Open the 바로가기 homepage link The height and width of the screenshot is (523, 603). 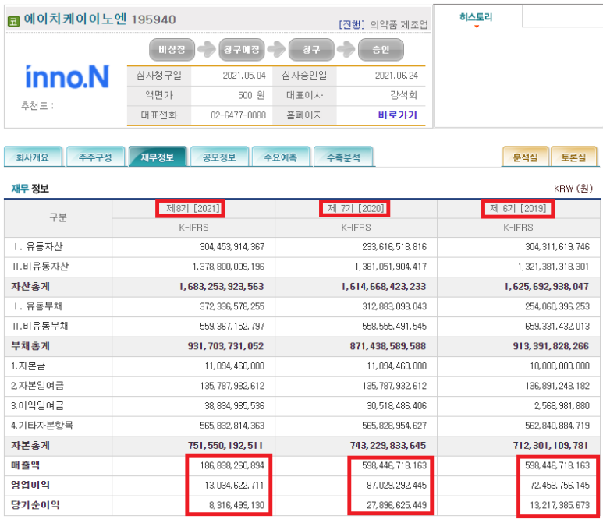point(397,115)
